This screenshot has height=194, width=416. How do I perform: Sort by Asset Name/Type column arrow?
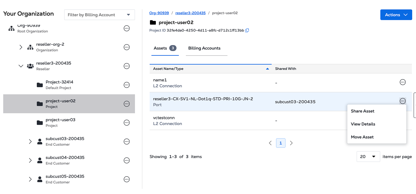(x=268, y=69)
